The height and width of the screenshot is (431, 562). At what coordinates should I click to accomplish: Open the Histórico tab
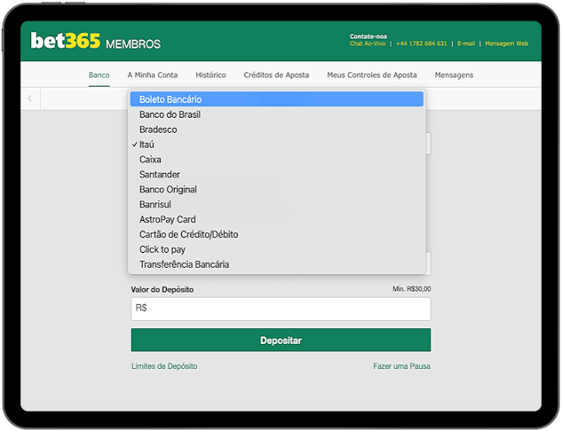coord(210,75)
